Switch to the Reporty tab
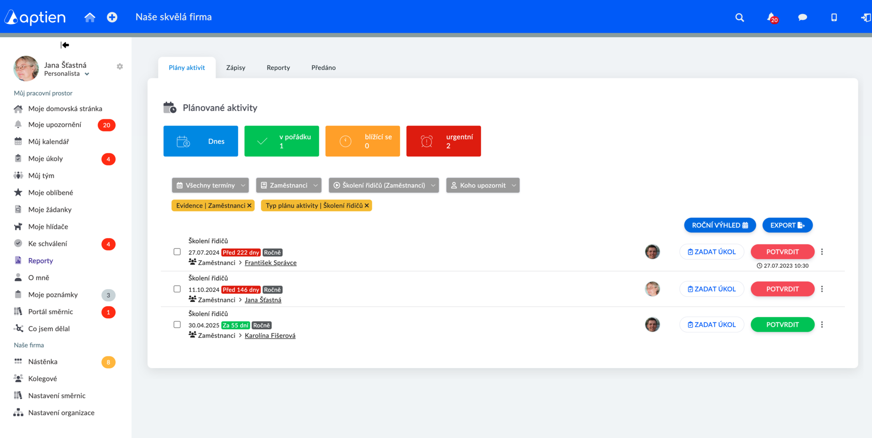872x438 pixels. [278, 68]
